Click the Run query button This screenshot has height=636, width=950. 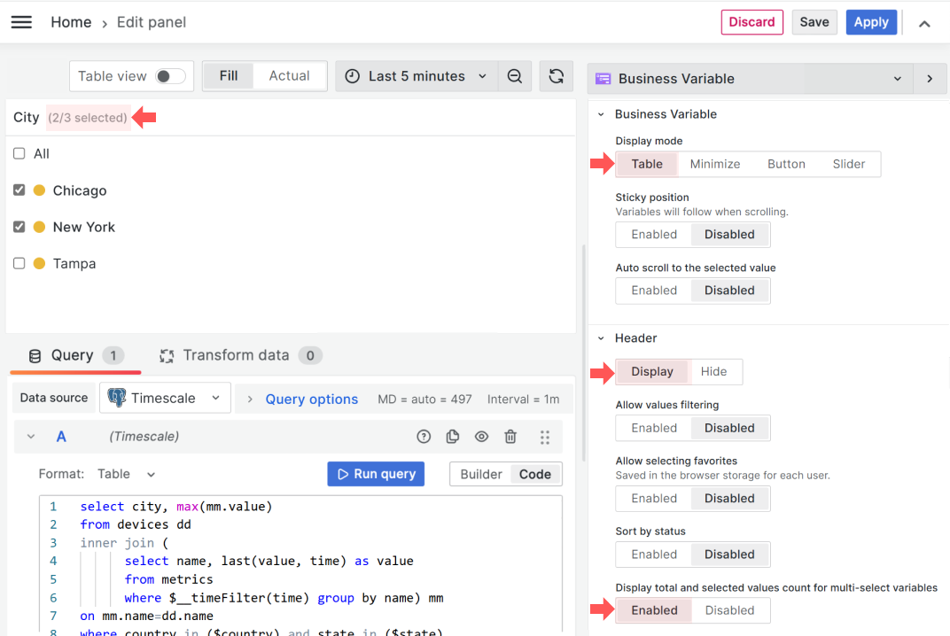click(376, 474)
